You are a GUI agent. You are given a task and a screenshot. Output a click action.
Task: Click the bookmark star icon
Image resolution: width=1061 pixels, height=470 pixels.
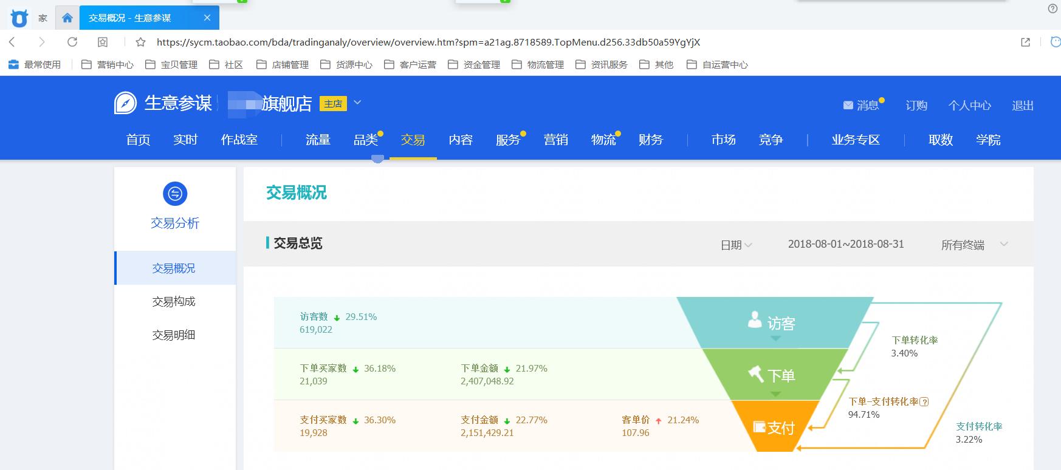click(141, 42)
